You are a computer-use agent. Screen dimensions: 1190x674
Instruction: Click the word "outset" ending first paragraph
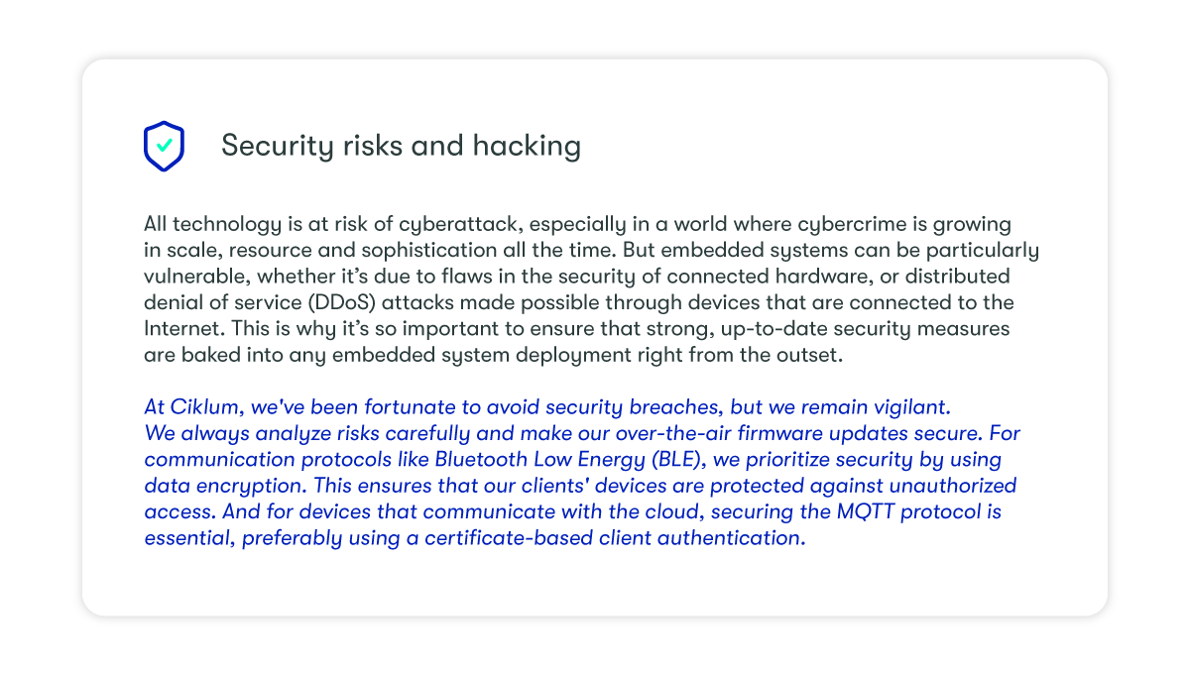(812, 355)
